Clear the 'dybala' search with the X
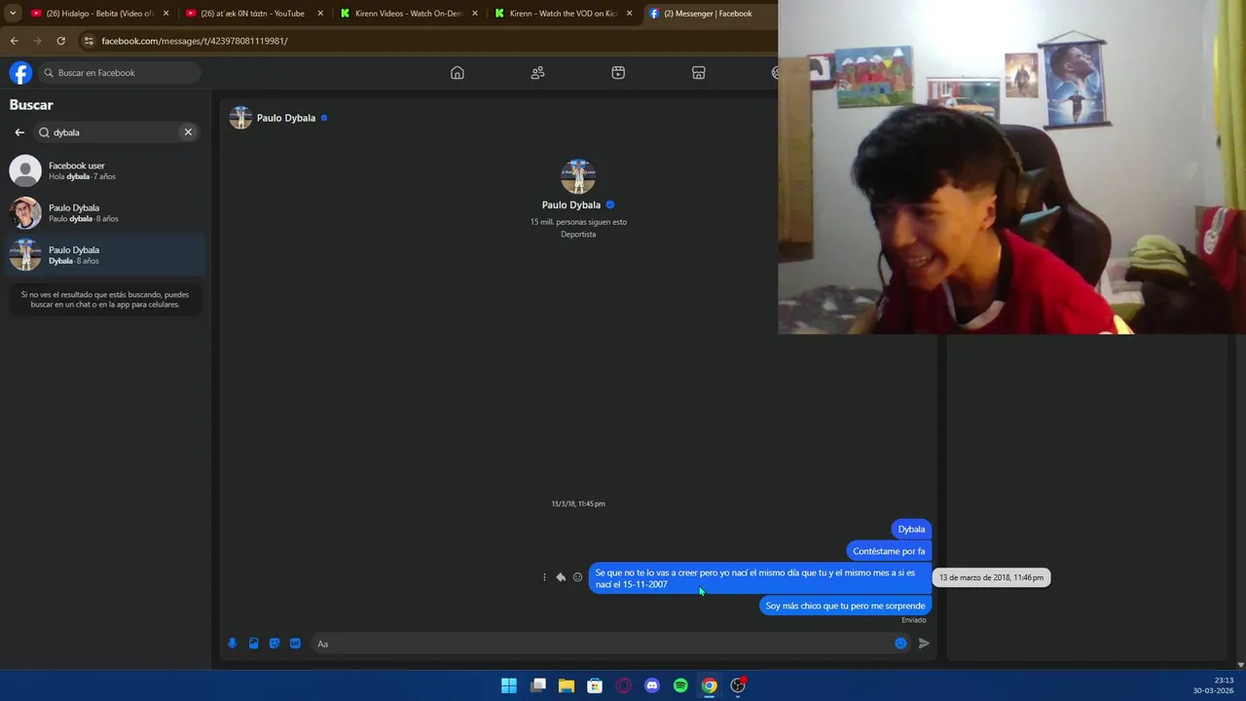This screenshot has height=701, width=1246. click(x=188, y=132)
